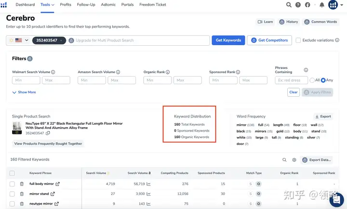The width and height of the screenshot is (347, 209).
Task: Open the History button
Action: (289, 22)
